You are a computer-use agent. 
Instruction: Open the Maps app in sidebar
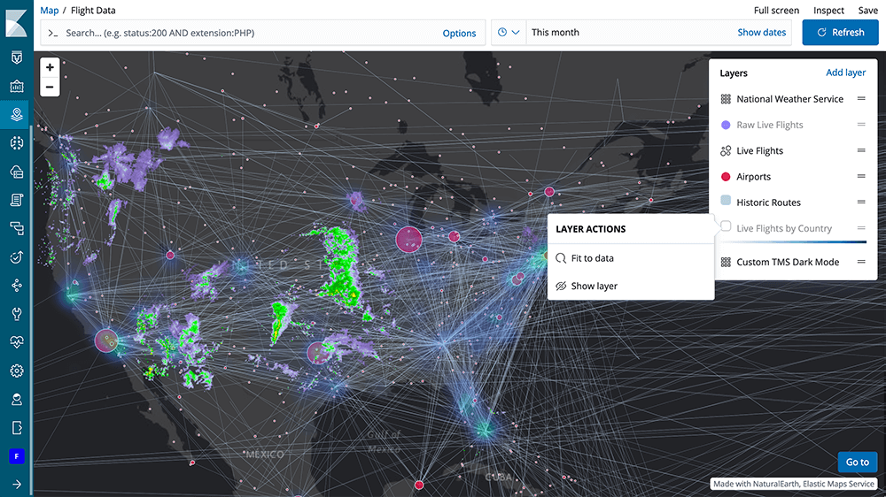pos(16,114)
